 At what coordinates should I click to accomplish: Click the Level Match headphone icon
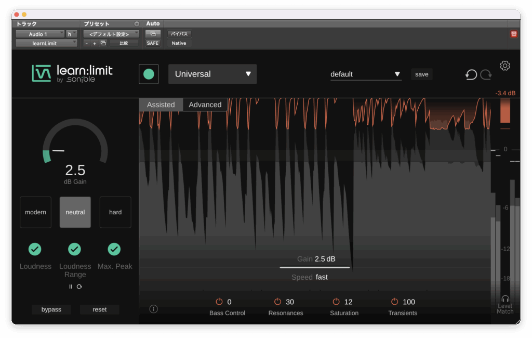[505, 299]
